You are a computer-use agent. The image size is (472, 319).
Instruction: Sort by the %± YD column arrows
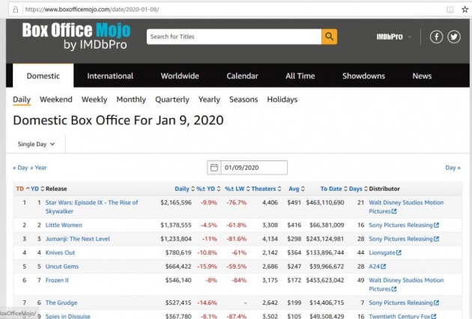click(x=219, y=189)
